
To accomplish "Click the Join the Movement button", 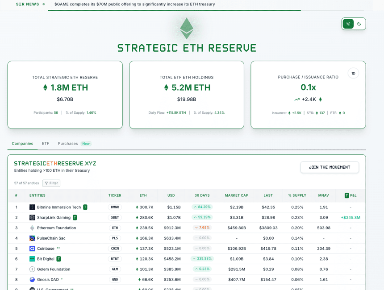I will [330, 167].
